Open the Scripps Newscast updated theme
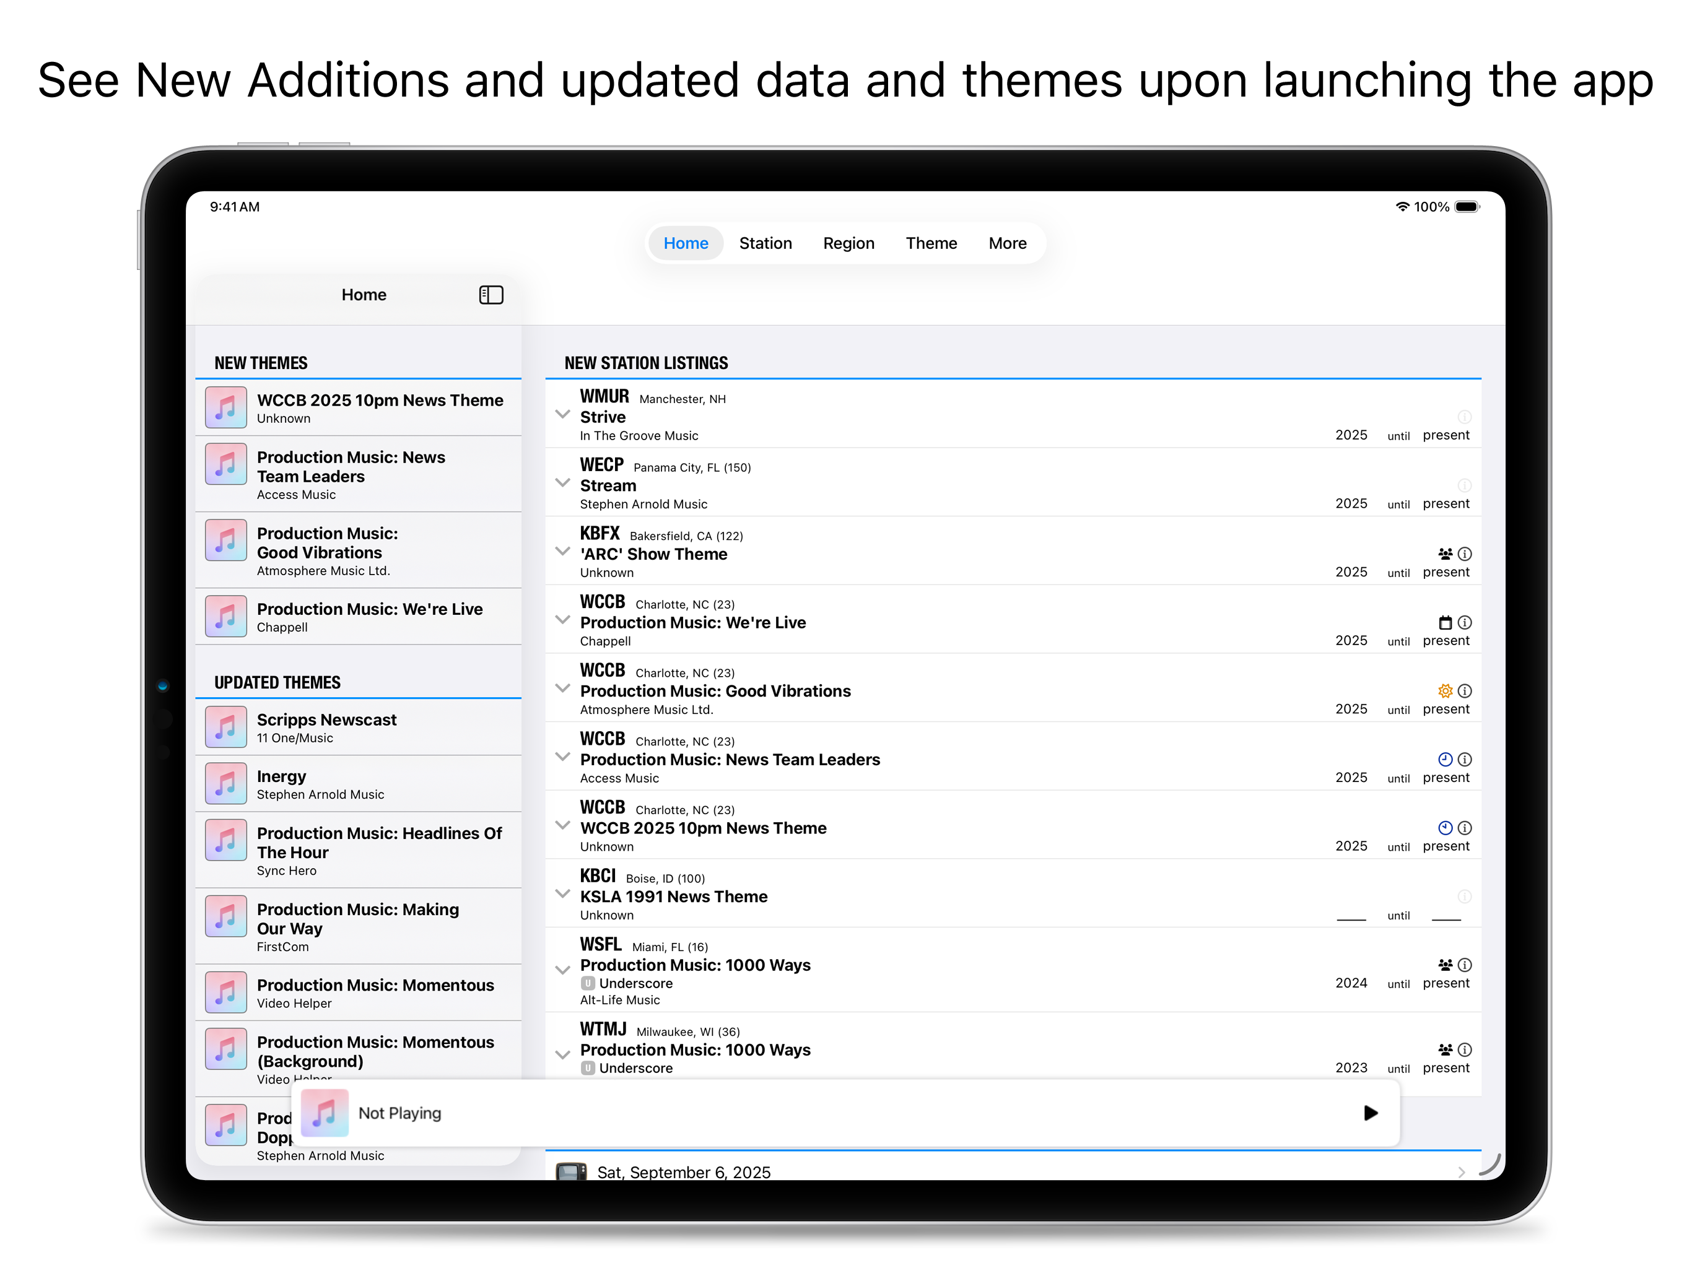 (358, 727)
